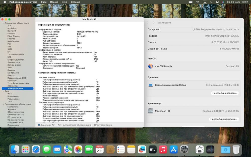
Task: Open Music app in the Dock
Action: (x=163, y=150)
